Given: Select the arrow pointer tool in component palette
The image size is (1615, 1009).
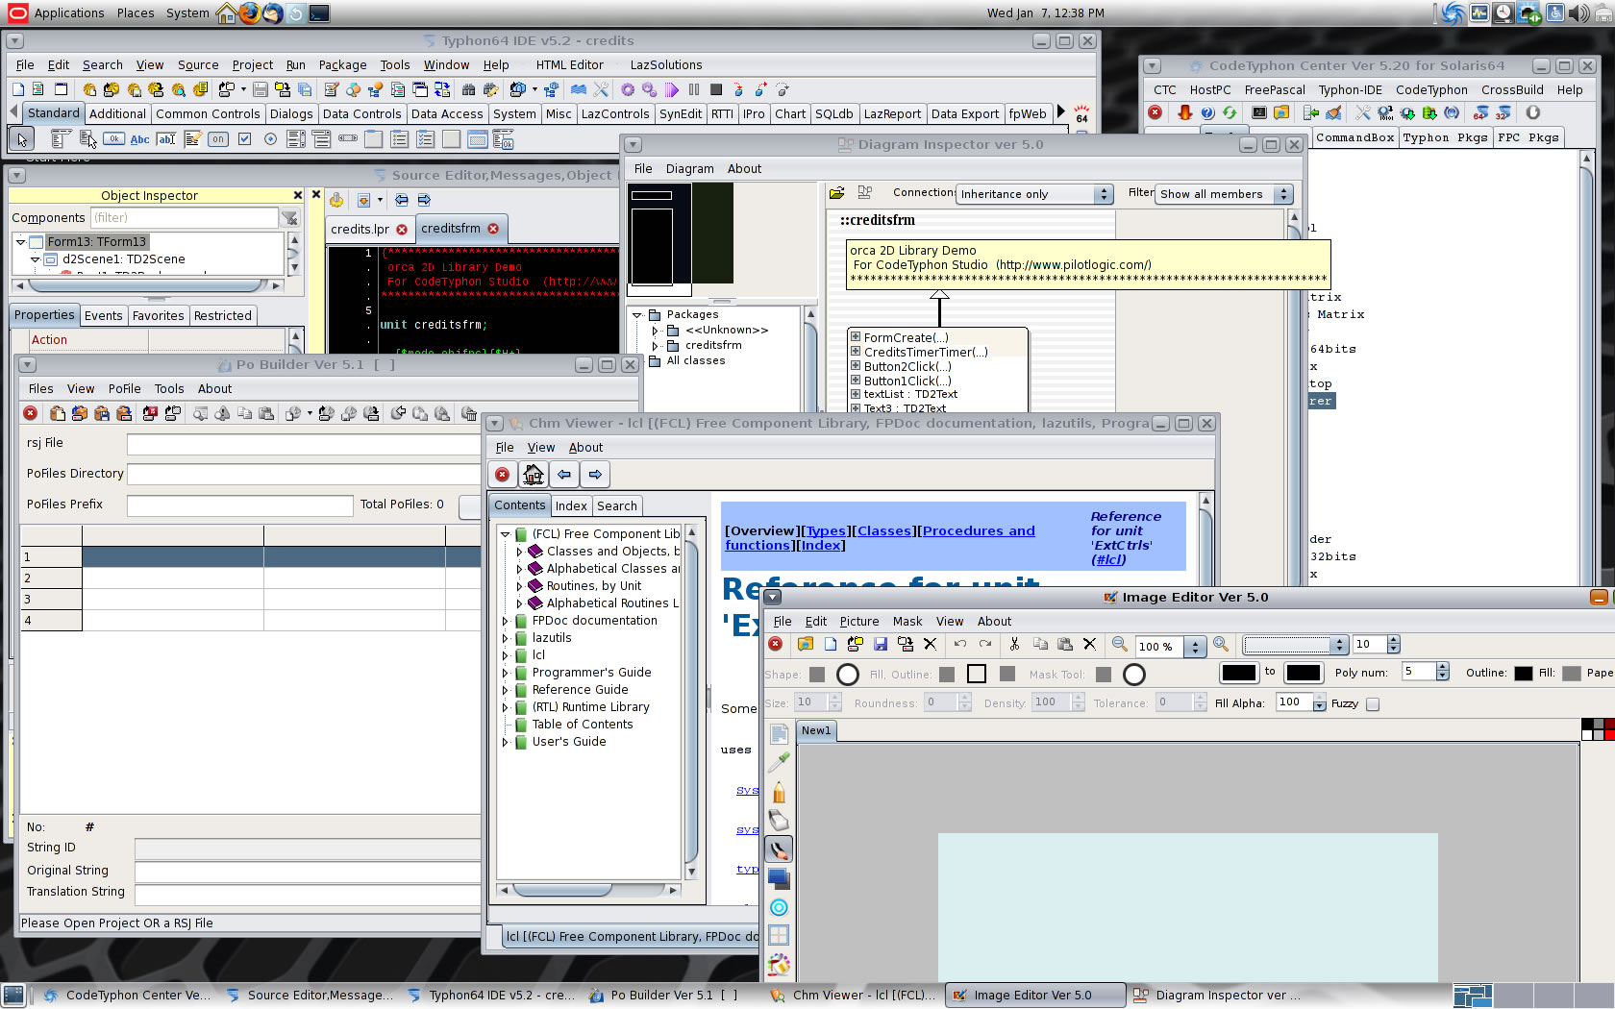Looking at the screenshot, I should pos(21,139).
